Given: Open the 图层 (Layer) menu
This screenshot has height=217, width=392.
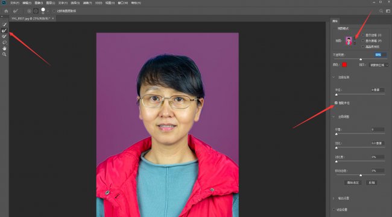Looking at the screenshot, I should [x=51, y=3].
